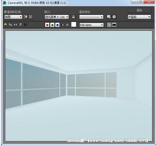The height and width of the screenshot is (145, 156).
Task: Toggle the alpha channel display
Action: coord(62,25)
